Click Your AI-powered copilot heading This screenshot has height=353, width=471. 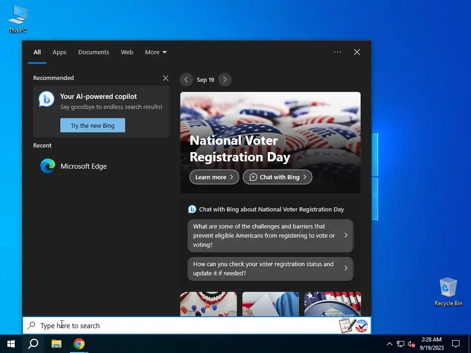point(98,97)
